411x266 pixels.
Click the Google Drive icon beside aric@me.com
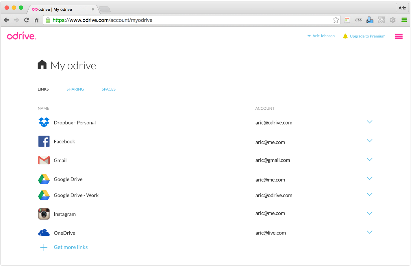(x=44, y=179)
